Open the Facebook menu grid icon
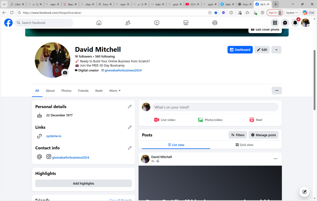The height and width of the screenshot is (201, 317). [x=275, y=23]
